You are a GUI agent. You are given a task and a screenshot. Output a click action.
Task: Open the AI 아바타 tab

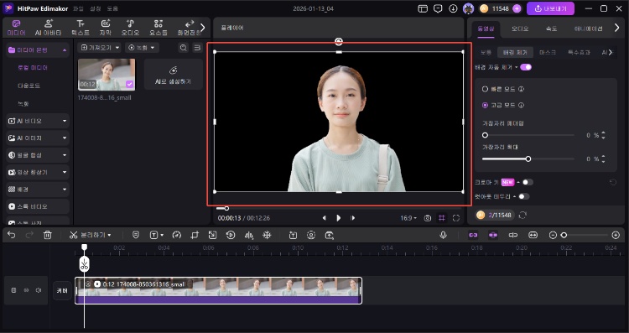(x=48, y=28)
